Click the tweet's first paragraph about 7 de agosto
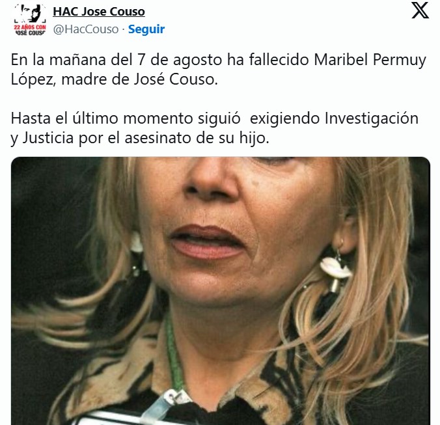 tap(218, 69)
